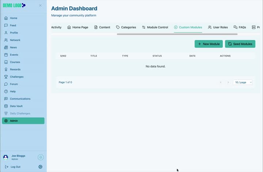The height and width of the screenshot is (172, 263).
Task: Open the Categories tab
Action: point(126,27)
